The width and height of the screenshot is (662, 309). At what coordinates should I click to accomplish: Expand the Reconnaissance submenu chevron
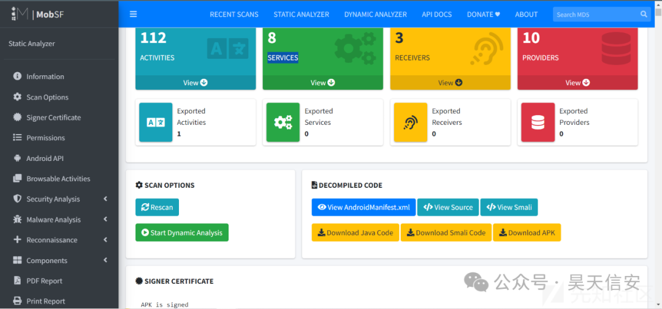tap(105, 239)
